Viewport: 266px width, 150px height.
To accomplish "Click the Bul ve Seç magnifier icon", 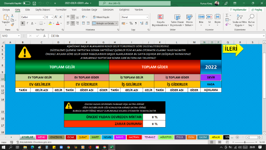I will pyautogui.click(x=252, y=17).
